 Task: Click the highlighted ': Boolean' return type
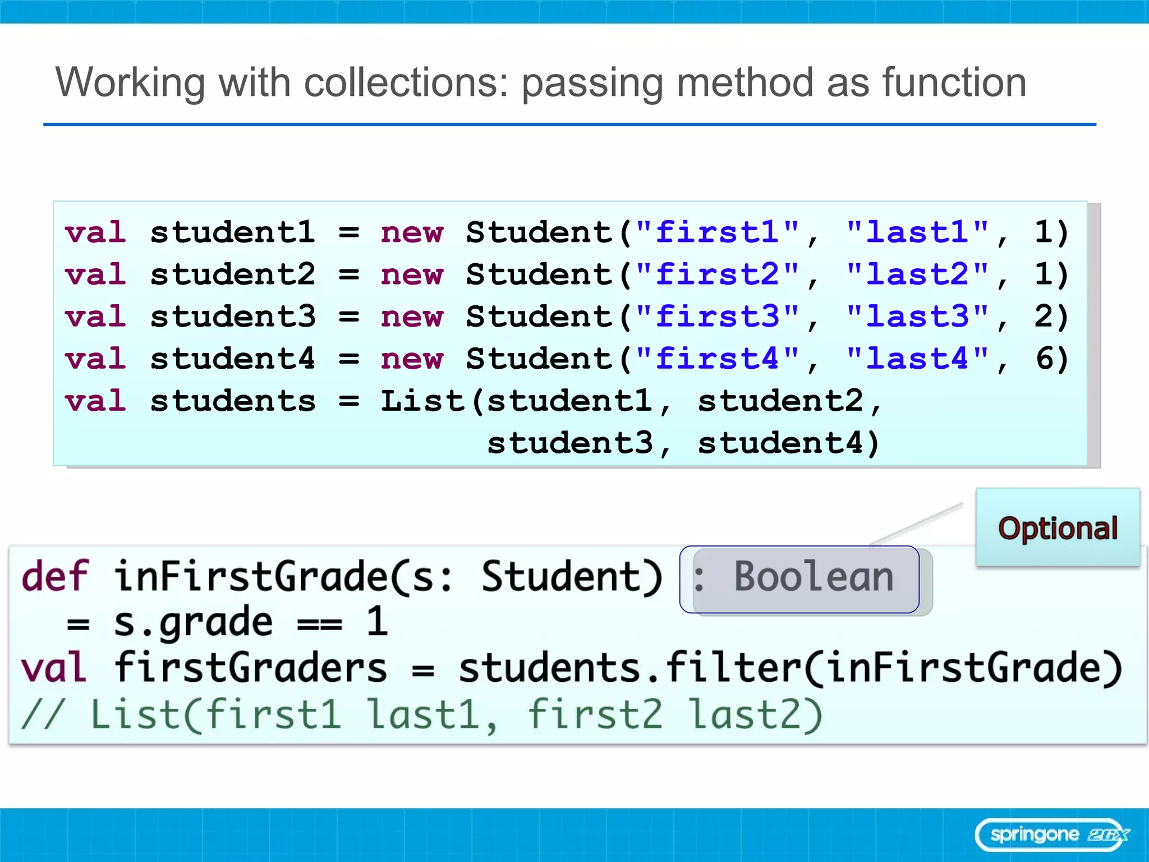(799, 578)
